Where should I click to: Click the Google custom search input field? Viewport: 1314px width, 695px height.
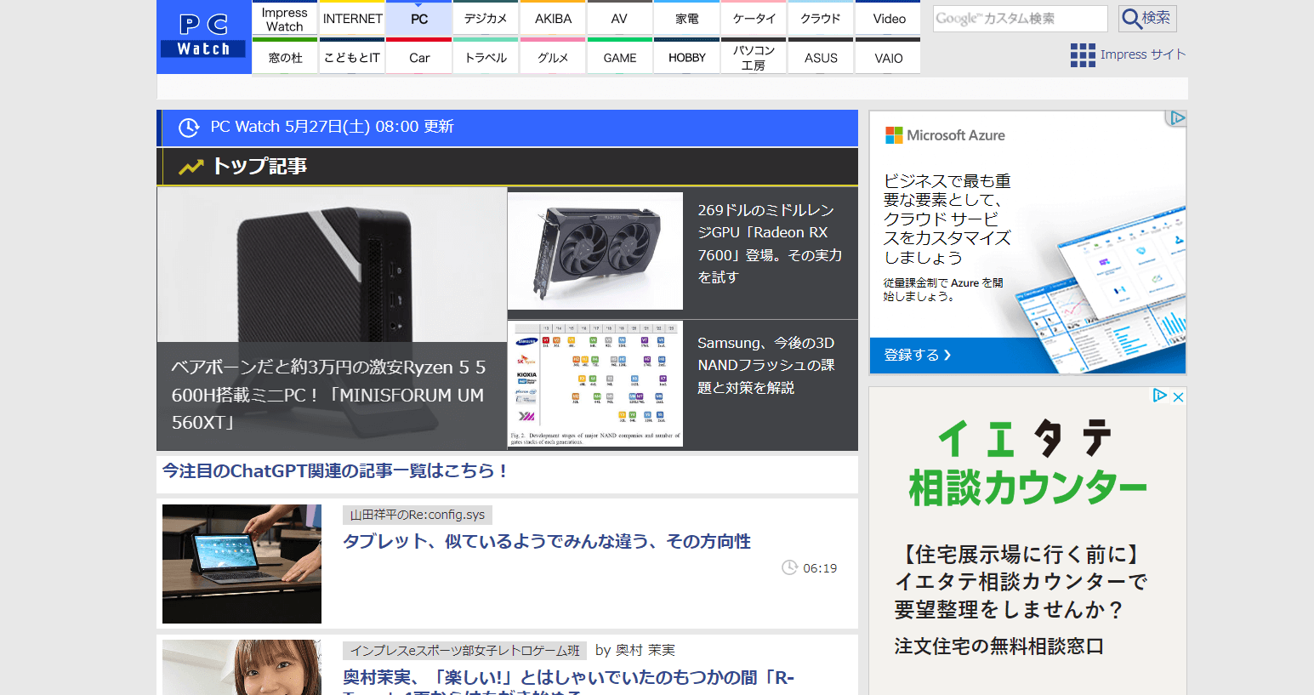[x=1020, y=18]
